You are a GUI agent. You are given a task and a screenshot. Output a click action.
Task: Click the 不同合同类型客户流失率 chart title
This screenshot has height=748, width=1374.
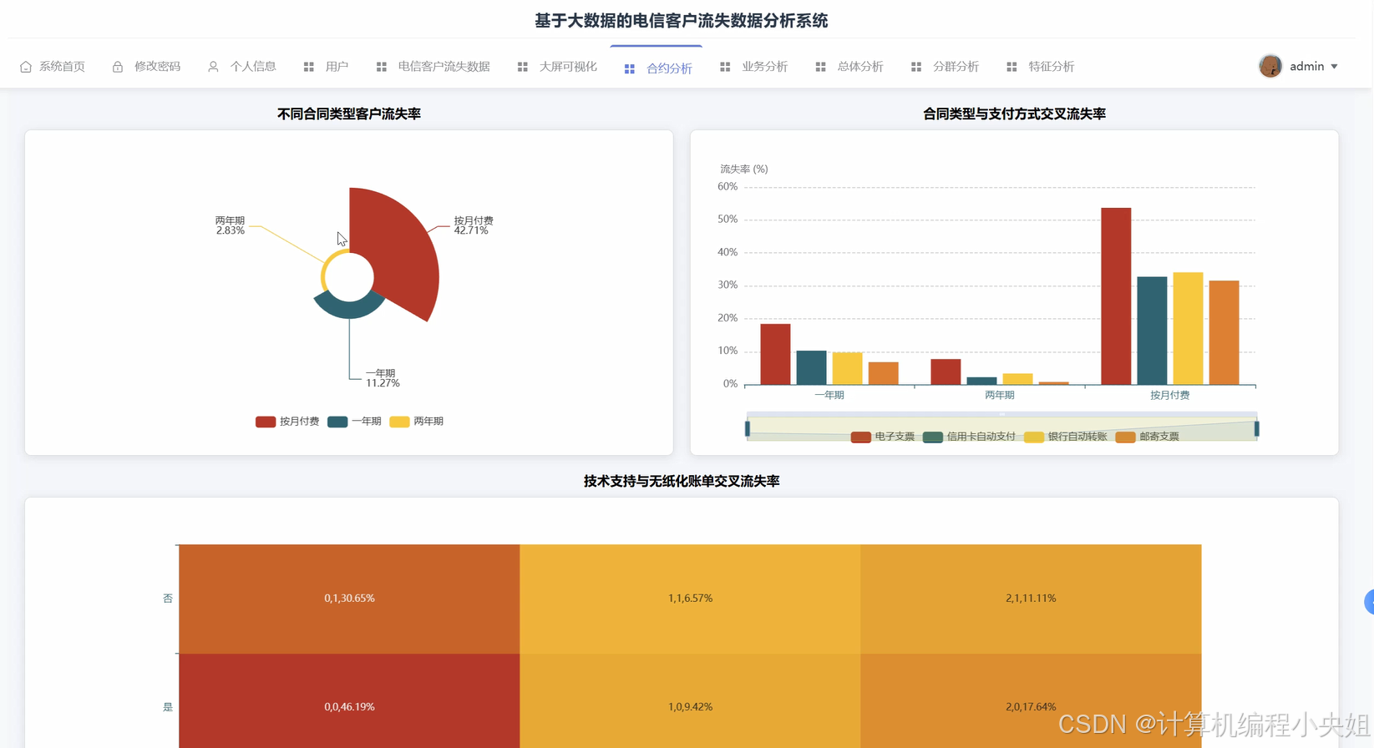coord(349,114)
